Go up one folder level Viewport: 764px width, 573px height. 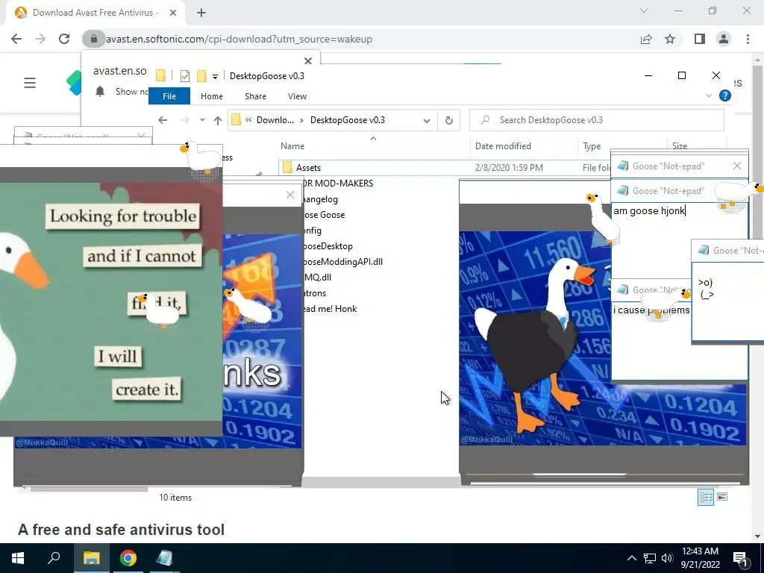point(217,120)
